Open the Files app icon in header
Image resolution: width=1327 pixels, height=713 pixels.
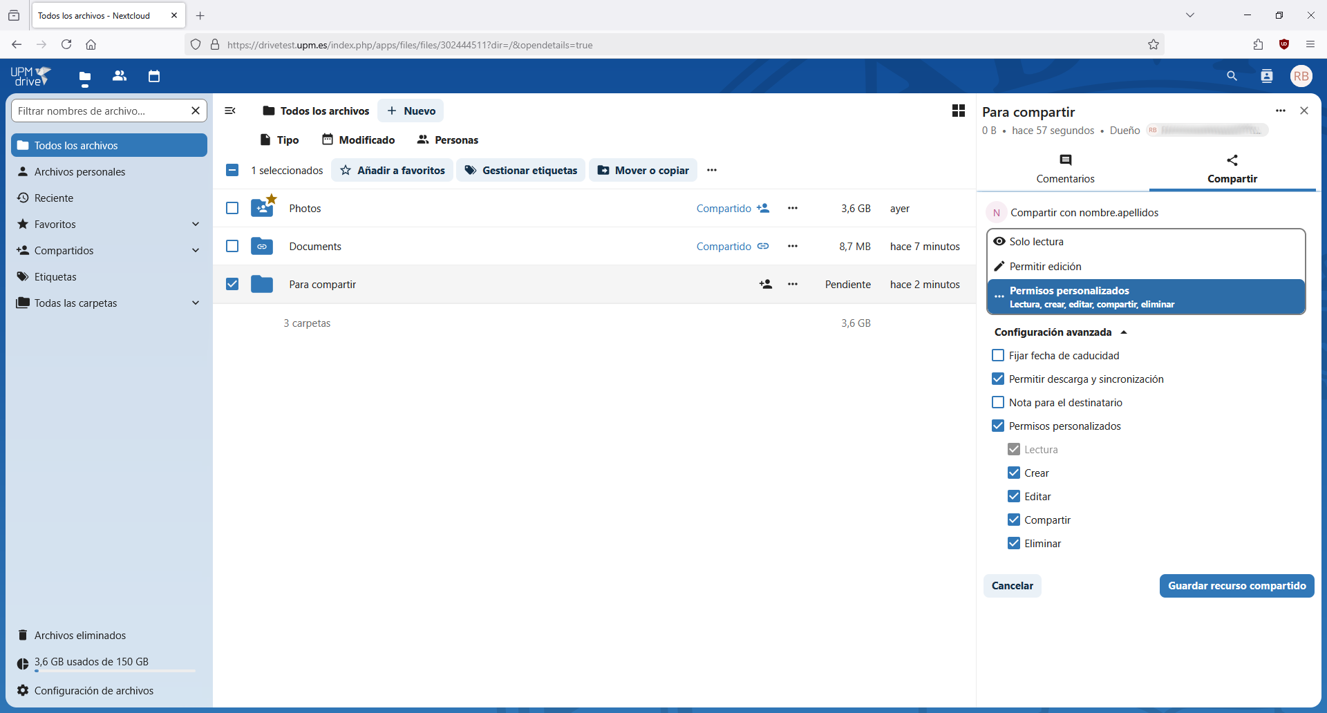(x=85, y=76)
